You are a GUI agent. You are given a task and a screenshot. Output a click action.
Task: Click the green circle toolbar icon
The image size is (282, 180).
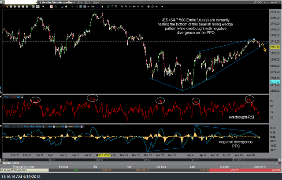pos(66,7)
